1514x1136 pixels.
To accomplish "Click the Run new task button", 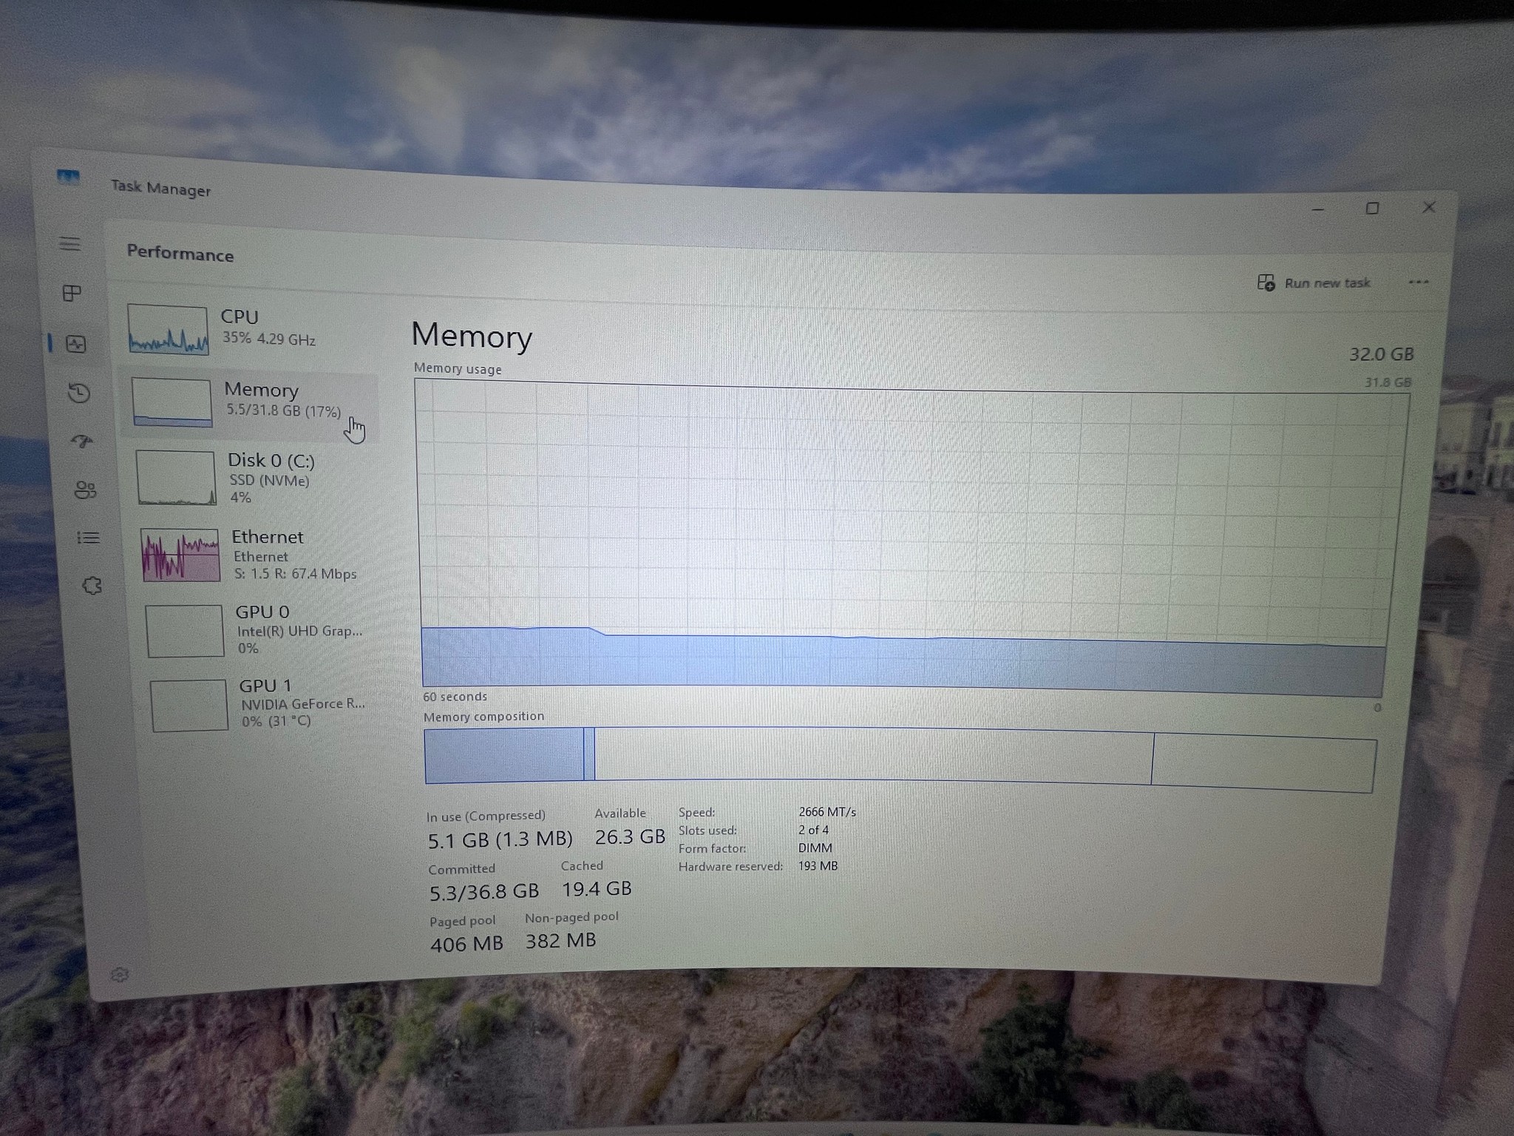I will [1314, 283].
